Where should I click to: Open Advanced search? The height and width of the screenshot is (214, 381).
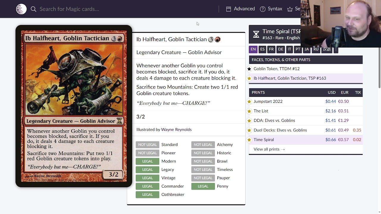[241, 9]
